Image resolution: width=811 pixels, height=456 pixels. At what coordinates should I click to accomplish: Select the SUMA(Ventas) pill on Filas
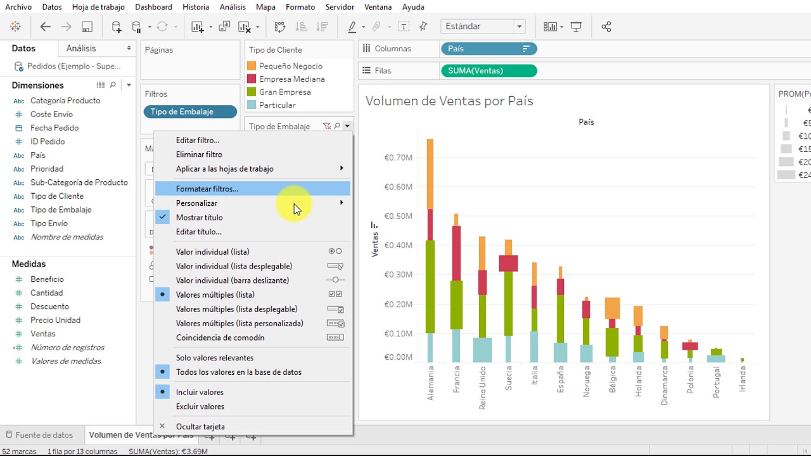coord(489,71)
